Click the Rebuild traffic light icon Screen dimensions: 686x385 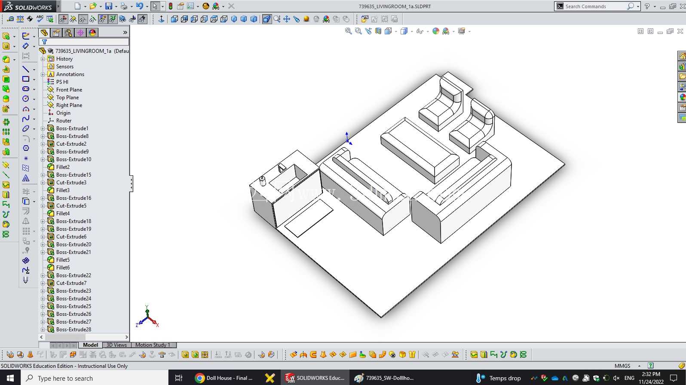(171, 6)
